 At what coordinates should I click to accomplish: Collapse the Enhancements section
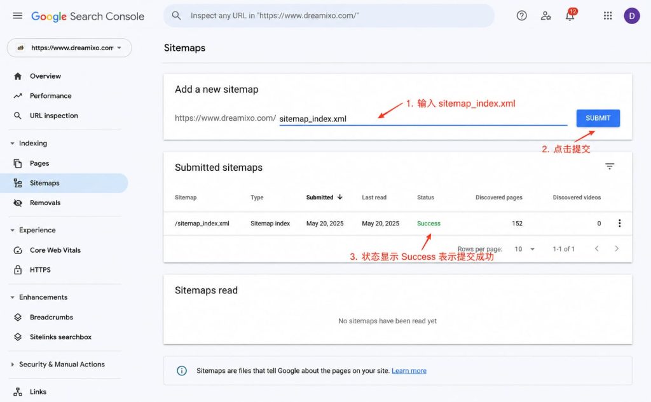tap(13, 297)
